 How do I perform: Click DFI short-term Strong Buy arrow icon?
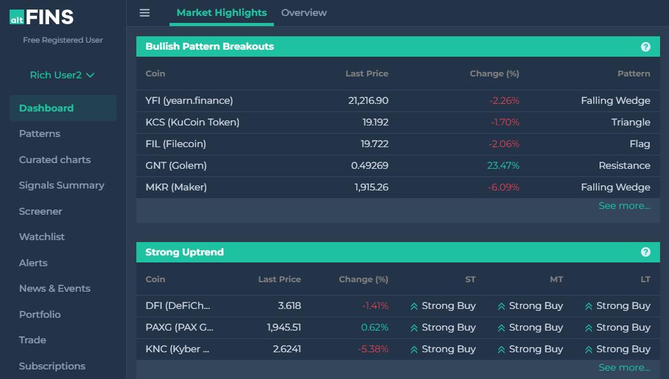click(414, 306)
